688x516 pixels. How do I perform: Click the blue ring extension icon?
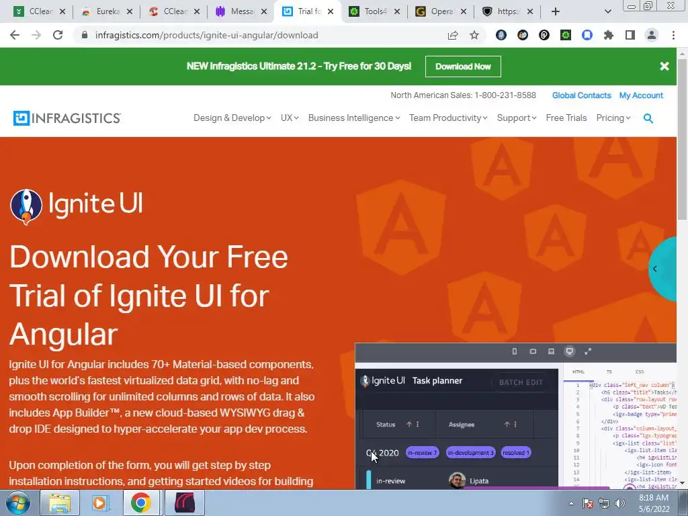pos(587,35)
